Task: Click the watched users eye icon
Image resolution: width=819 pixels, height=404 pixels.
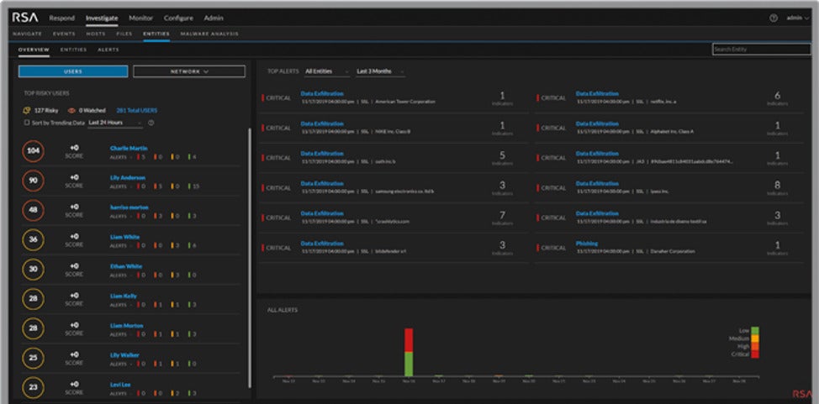Action: [71, 111]
